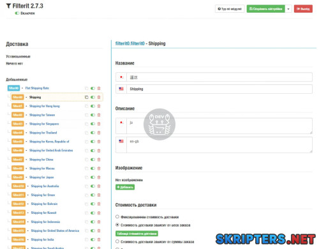This screenshot has height=249, width=319.
Task: Delete Shipping for Indonesia entry
Action: click(x=99, y=222)
